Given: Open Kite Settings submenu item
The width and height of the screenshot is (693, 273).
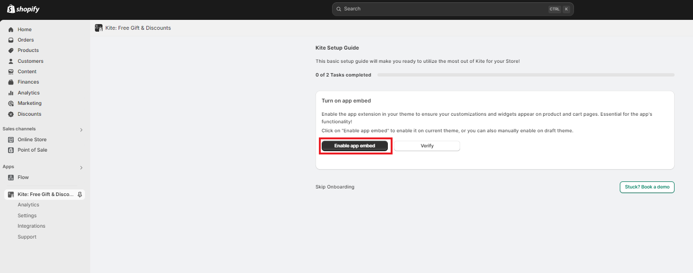Looking at the screenshot, I should pos(27,216).
